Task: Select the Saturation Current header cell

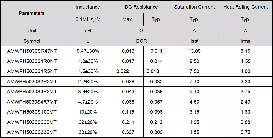Action: coord(194,7)
